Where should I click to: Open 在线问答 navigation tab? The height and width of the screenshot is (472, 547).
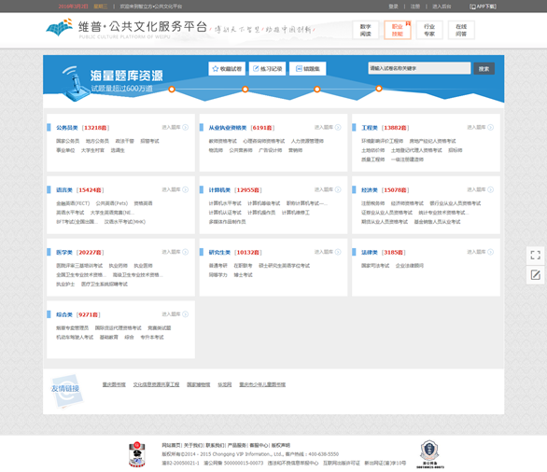[x=461, y=30]
